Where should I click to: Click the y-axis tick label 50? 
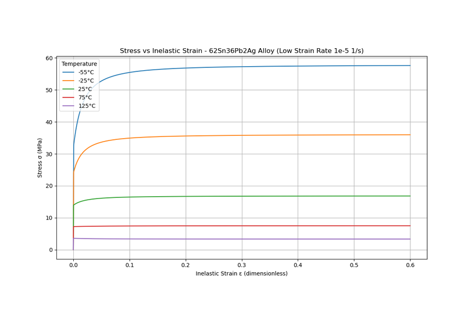coord(49,91)
